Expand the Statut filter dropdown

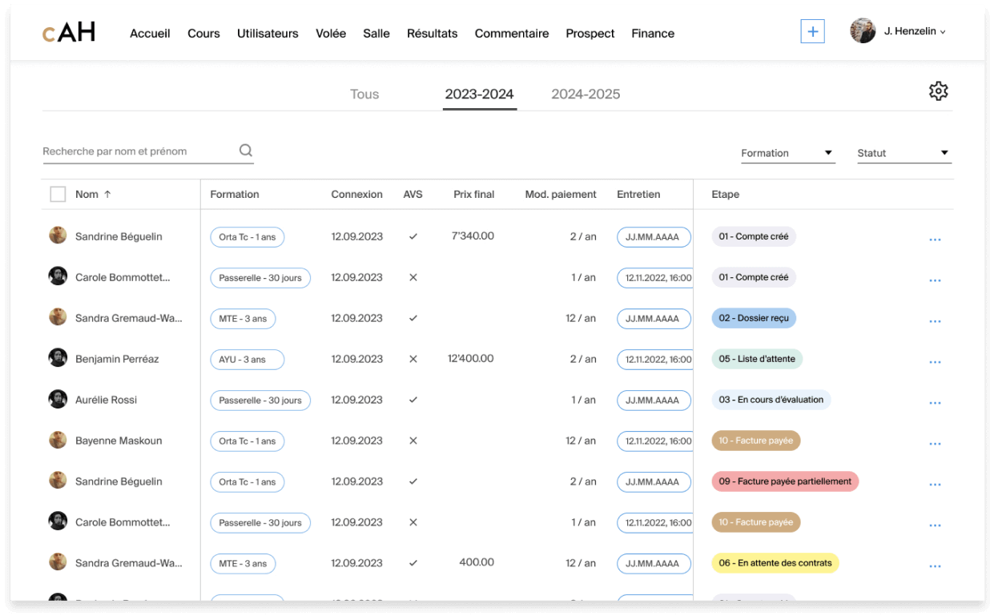coord(903,153)
